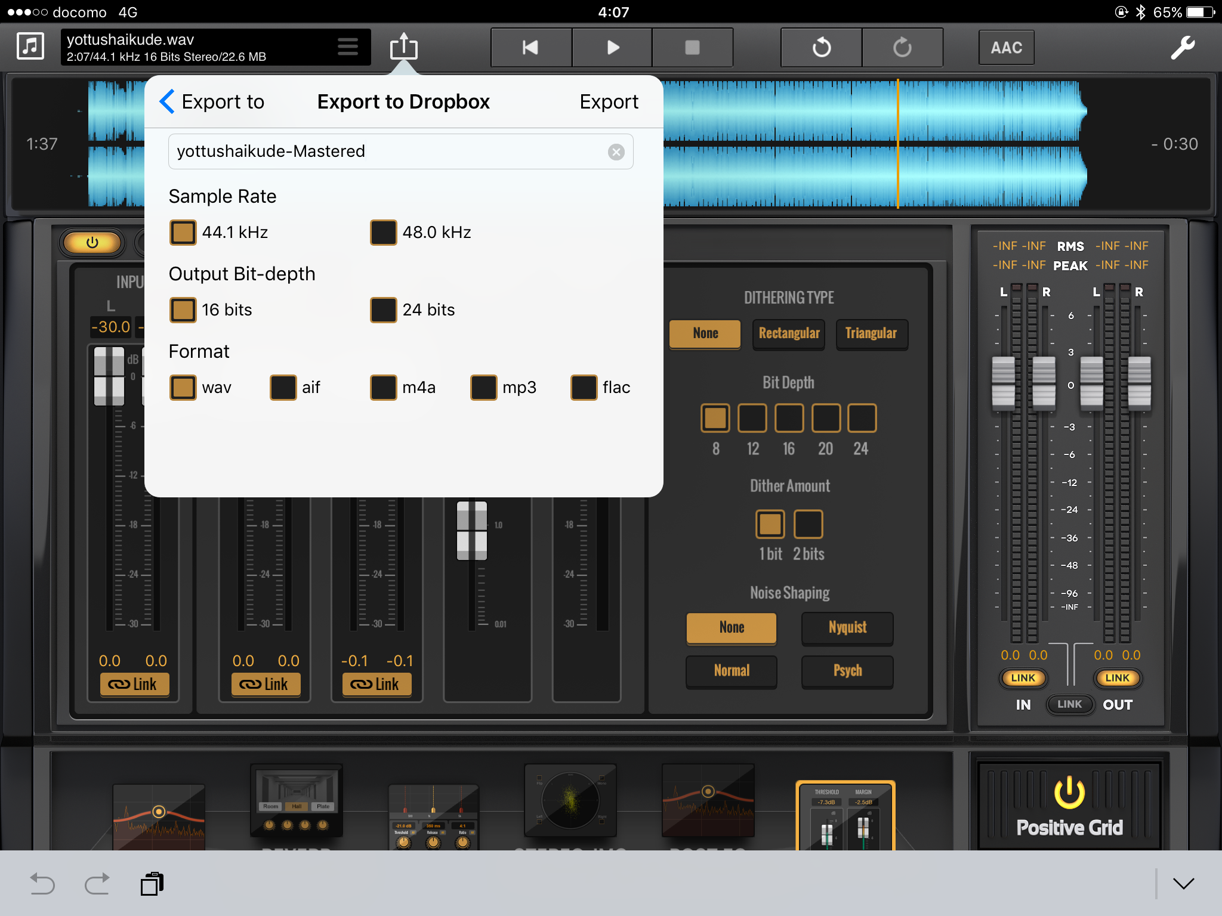
Task: Set Dither Amount to 1 bit
Action: (x=770, y=524)
